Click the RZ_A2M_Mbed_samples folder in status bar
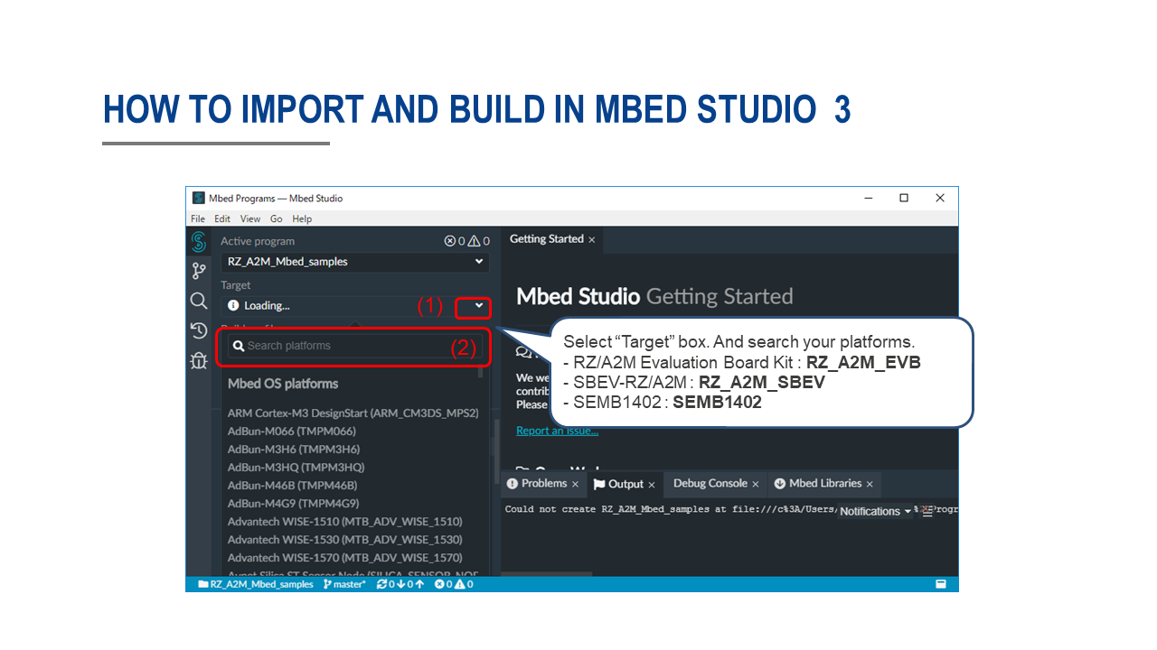Screen dimensions: 1157x650 [x=256, y=584]
